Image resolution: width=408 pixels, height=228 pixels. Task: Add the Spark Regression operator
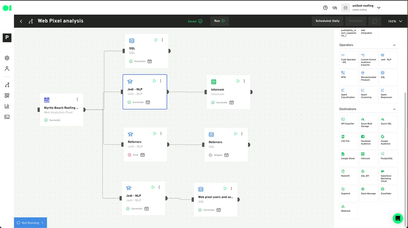pos(388,93)
